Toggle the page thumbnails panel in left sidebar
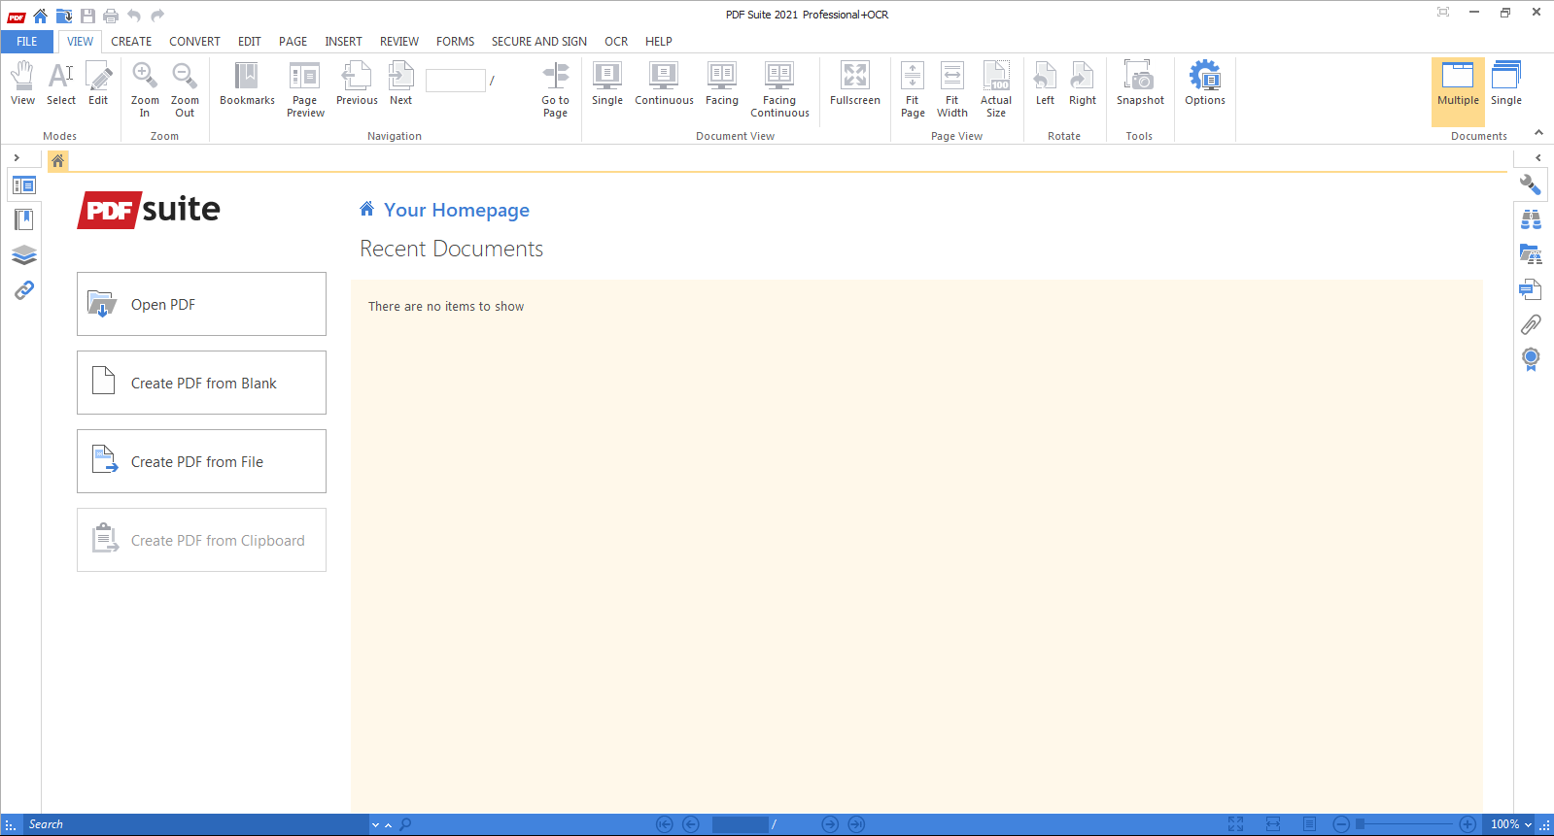 24,184
